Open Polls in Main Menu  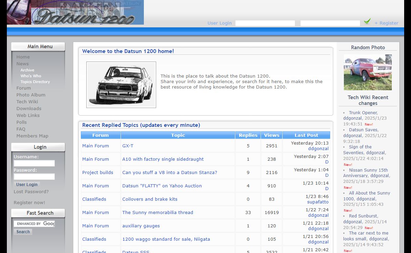coord(22,122)
